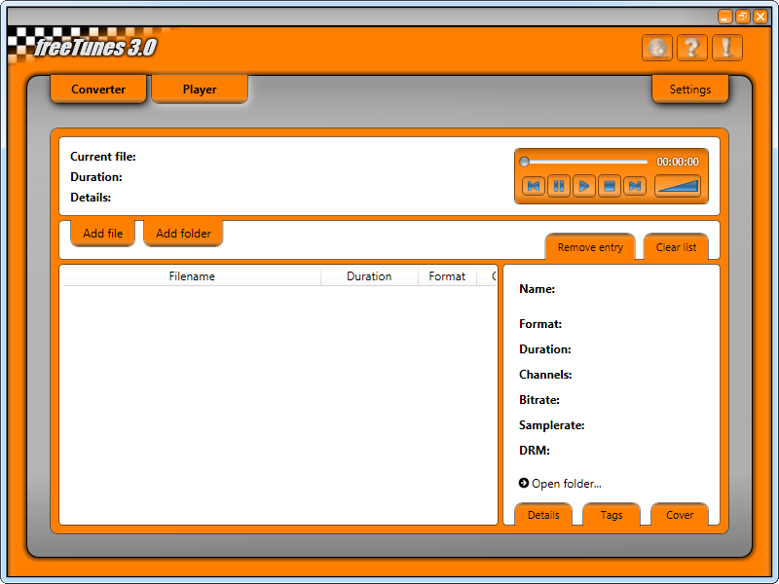Adjust the volume triangle control
The width and height of the screenshot is (779, 584).
tap(678, 186)
